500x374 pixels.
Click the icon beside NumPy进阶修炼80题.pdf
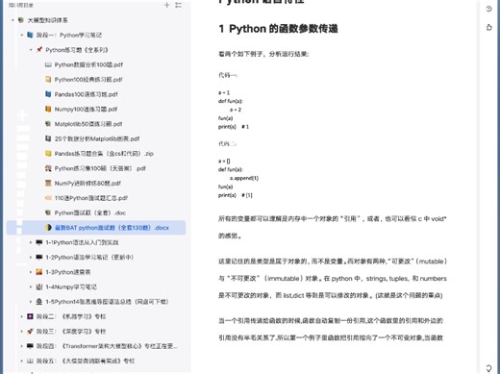pos(48,183)
